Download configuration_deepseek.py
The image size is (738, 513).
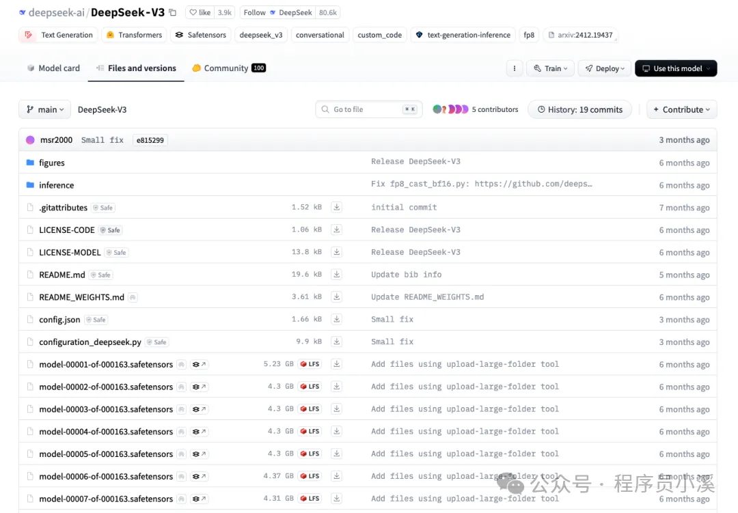click(336, 342)
